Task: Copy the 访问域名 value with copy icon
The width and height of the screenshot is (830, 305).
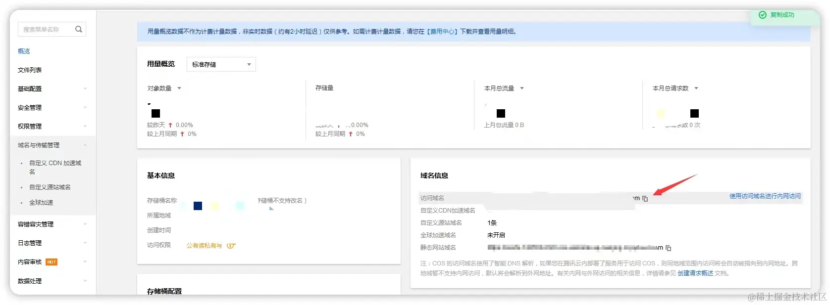Action: [645, 198]
